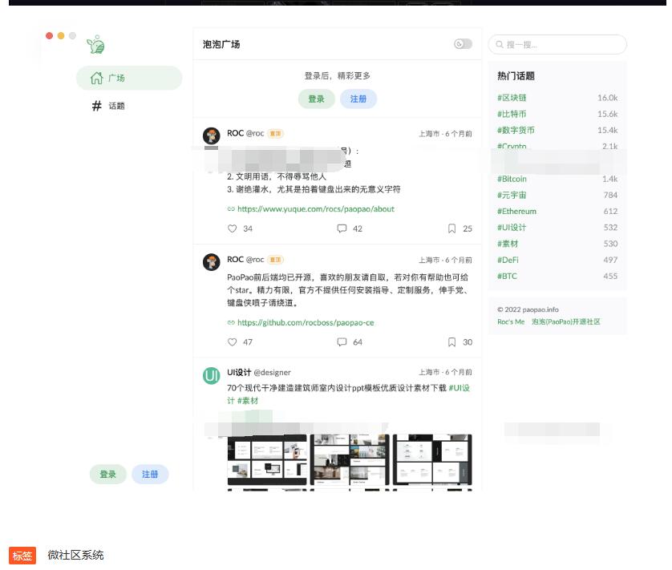This screenshot has height=570, width=672.
Task: Click the #区块链 hot topic
Action: (510, 96)
